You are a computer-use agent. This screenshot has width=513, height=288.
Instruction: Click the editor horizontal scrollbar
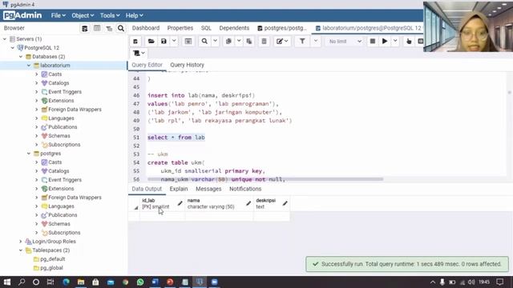265,179
